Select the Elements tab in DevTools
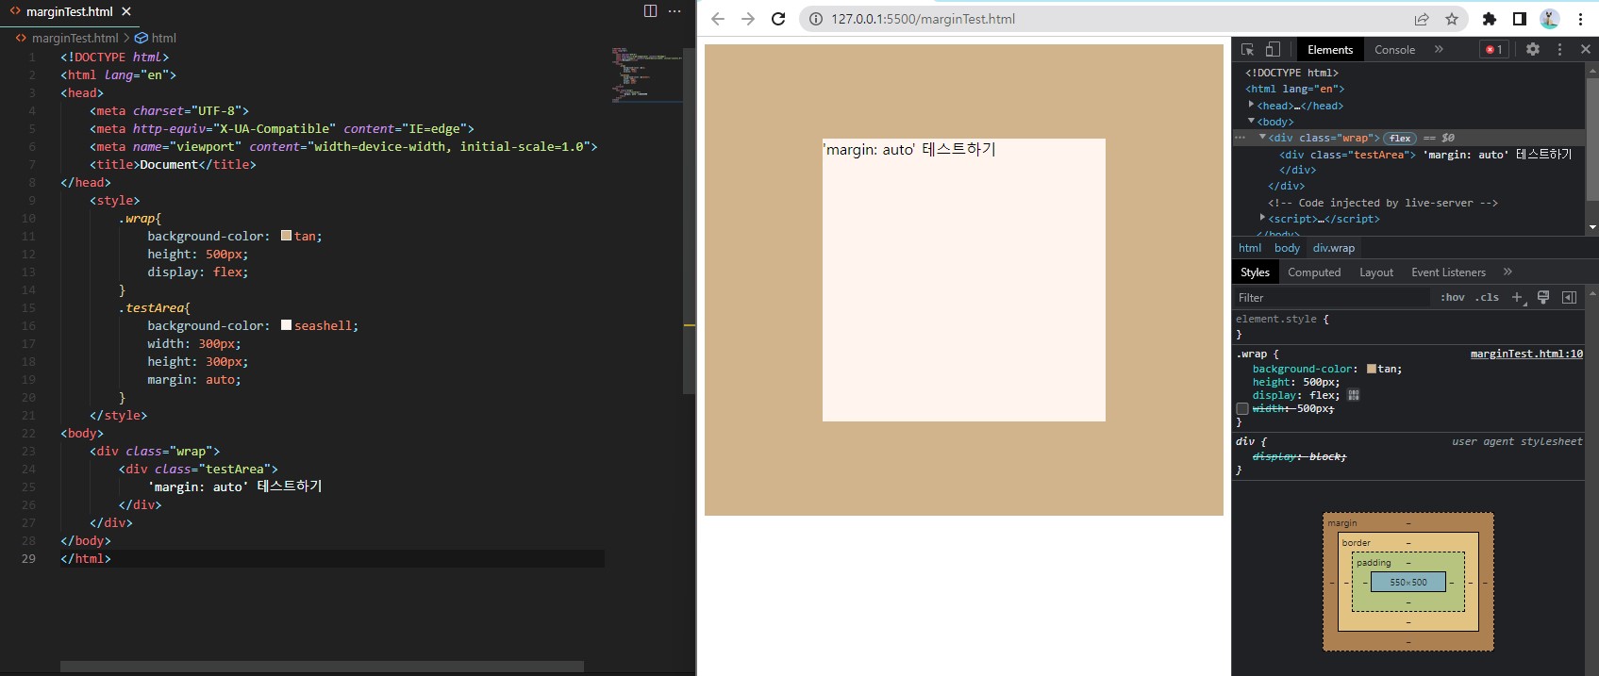 tap(1330, 50)
